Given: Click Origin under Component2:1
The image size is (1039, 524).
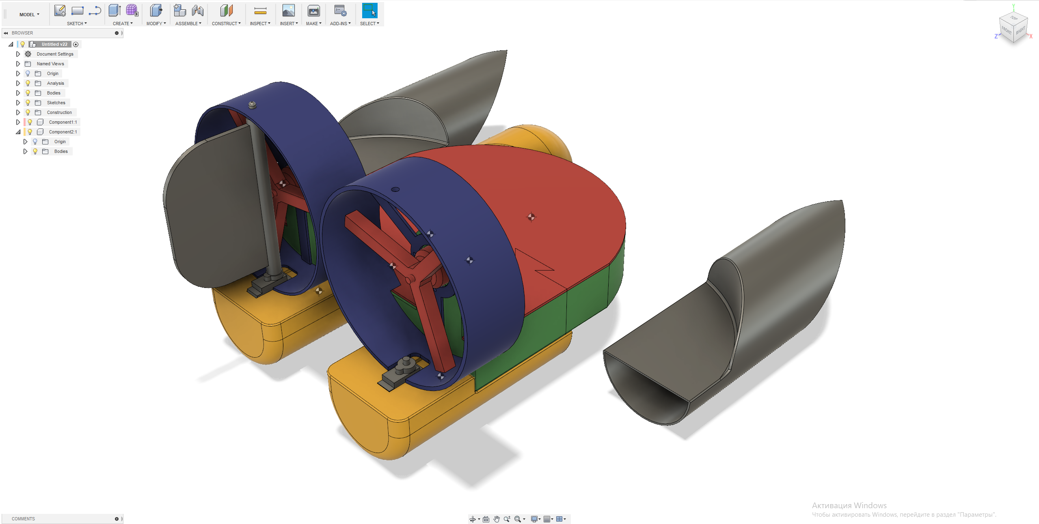Looking at the screenshot, I should coord(60,142).
